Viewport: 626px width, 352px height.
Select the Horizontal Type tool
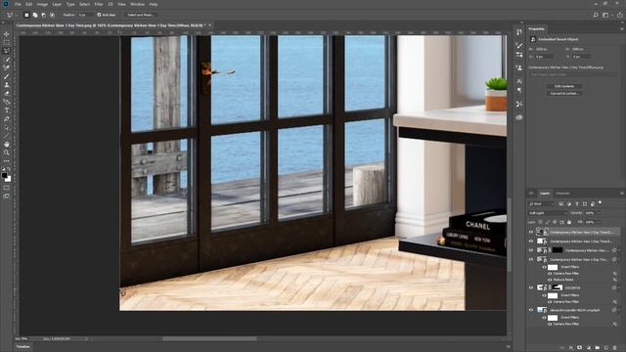(7, 110)
